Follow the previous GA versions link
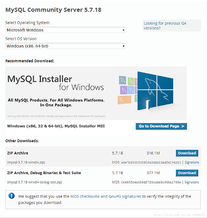Viewport: 207px width, 218px height. point(165,26)
